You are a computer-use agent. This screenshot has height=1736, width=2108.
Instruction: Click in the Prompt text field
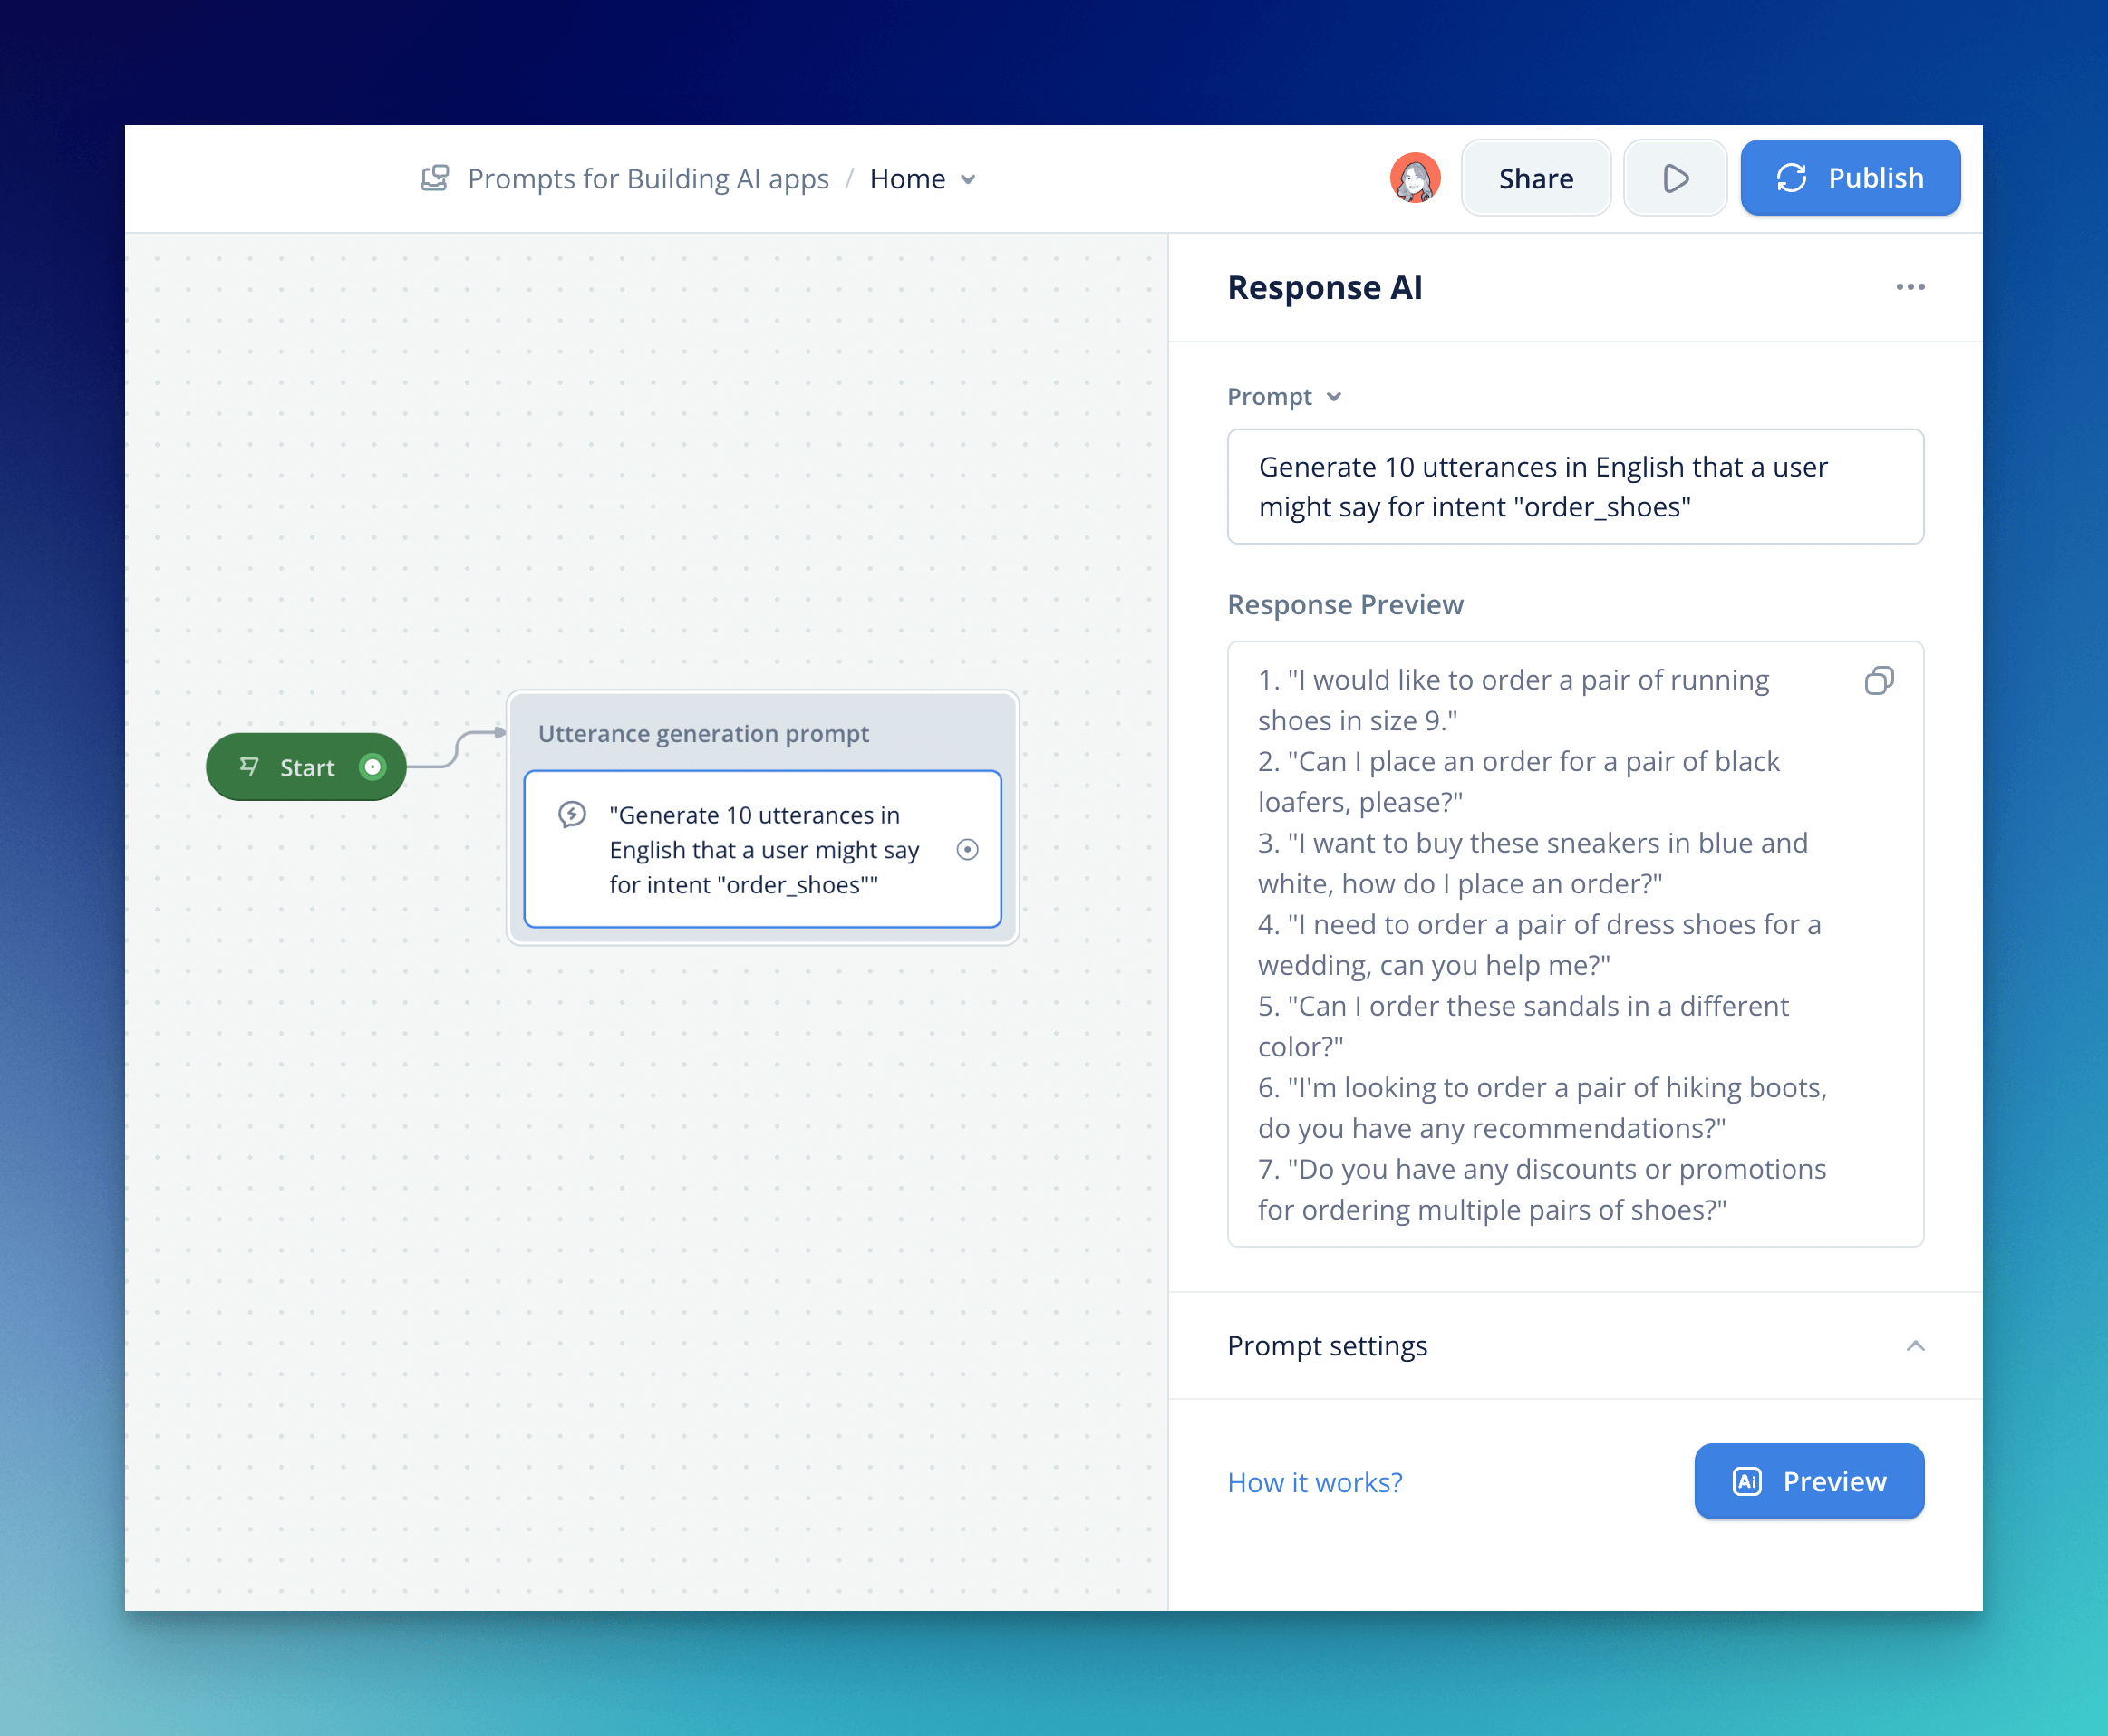click(x=1574, y=487)
